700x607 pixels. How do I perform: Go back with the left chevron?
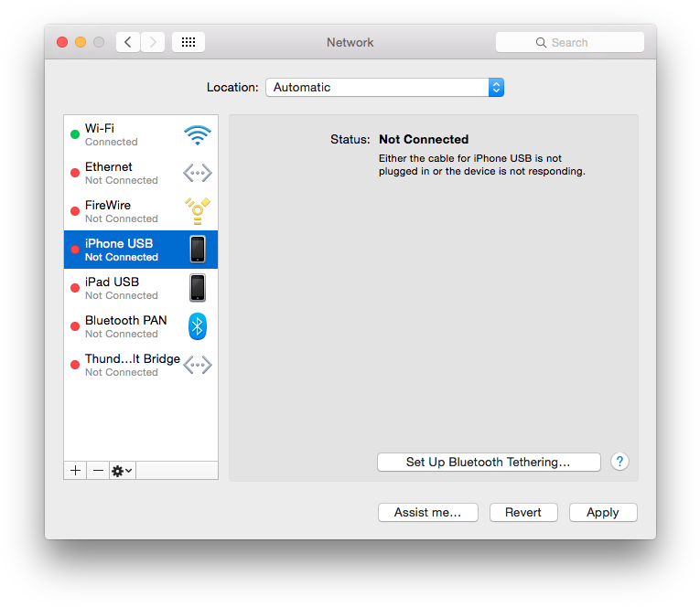[128, 42]
